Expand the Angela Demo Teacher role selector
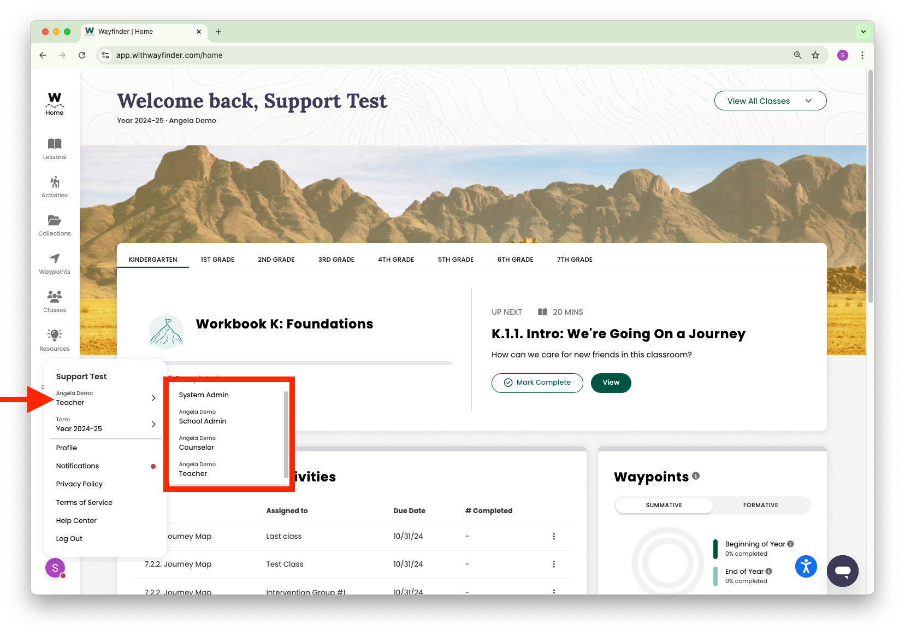Image resolution: width=905 pixels, height=635 pixels. click(106, 398)
